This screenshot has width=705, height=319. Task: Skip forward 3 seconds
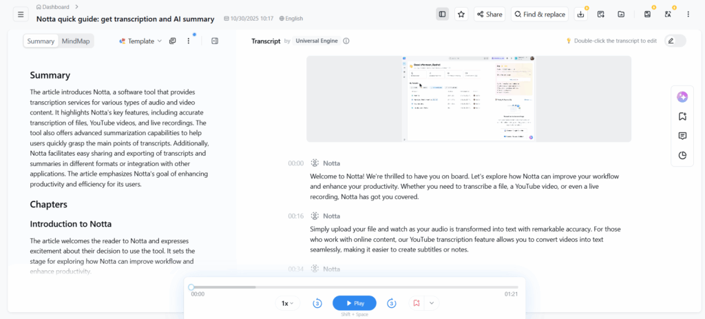392,303
